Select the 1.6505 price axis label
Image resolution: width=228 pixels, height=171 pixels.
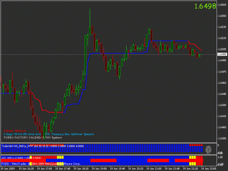(222, 49)
